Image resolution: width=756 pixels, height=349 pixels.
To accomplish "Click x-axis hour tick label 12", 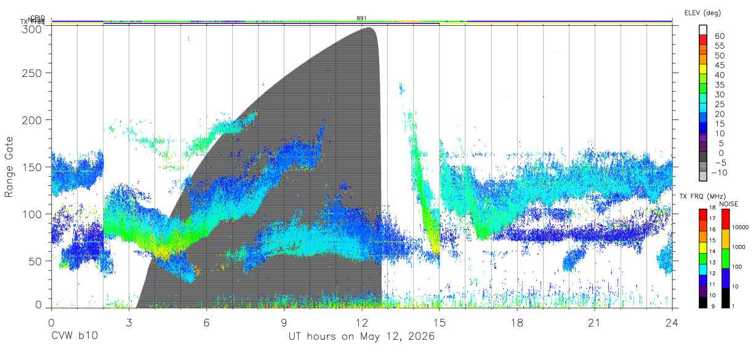I will [x=362, y=323].
